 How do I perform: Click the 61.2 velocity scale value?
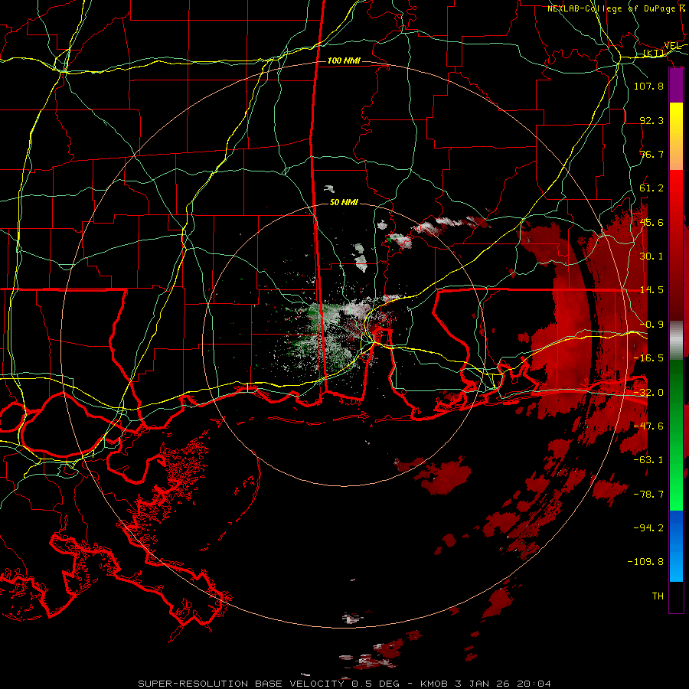click(x=651, y=188)
